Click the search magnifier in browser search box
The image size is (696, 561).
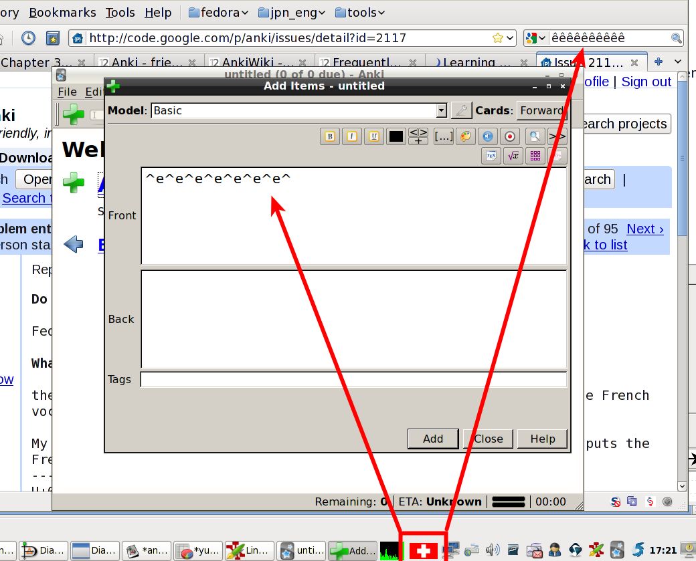coord(676,38)
